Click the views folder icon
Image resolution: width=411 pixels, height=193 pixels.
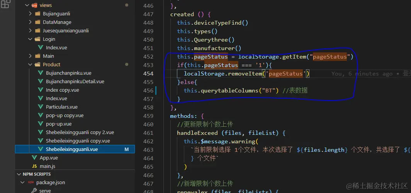tap(34, 5)
